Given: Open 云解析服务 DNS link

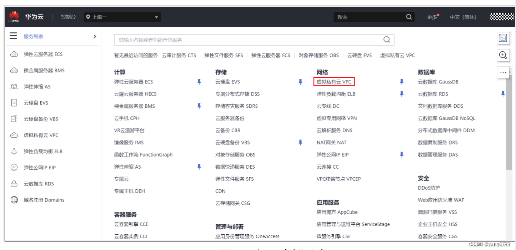Looking at the screenshot, I should (334, 130).
